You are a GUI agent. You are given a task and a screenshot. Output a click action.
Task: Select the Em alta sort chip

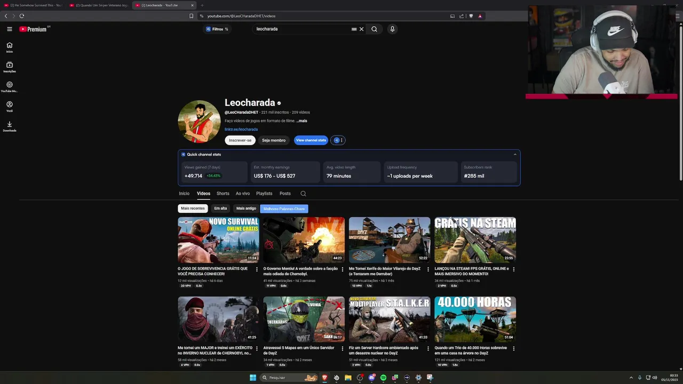pyautogui.click(x=220, y=209)
